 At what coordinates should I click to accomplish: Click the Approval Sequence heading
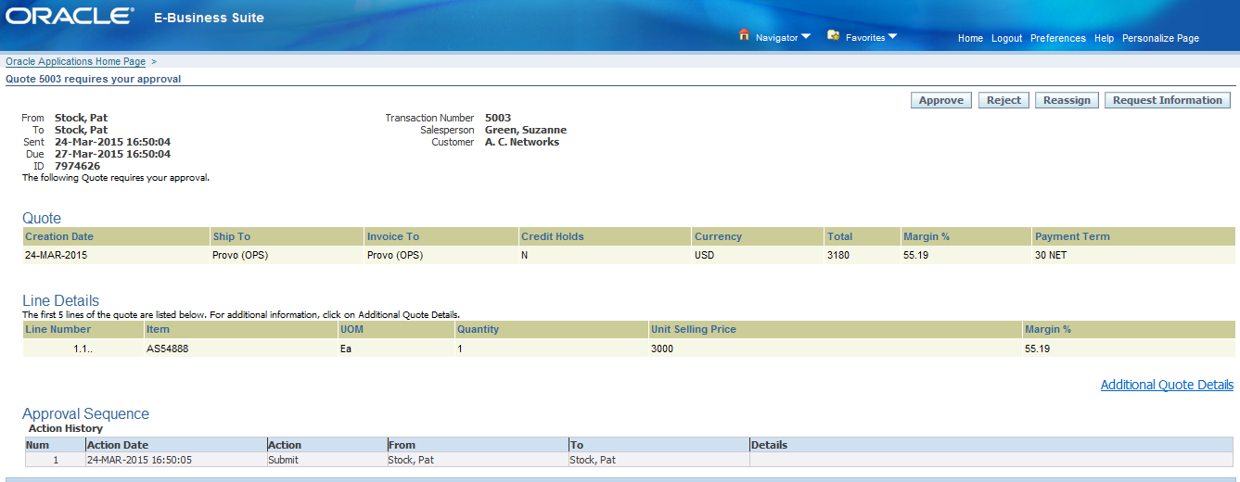click(85, 413)
